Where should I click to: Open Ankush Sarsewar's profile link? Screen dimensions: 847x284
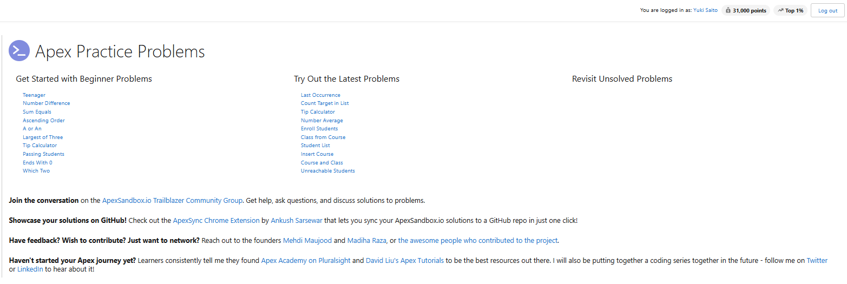point(296,221)
